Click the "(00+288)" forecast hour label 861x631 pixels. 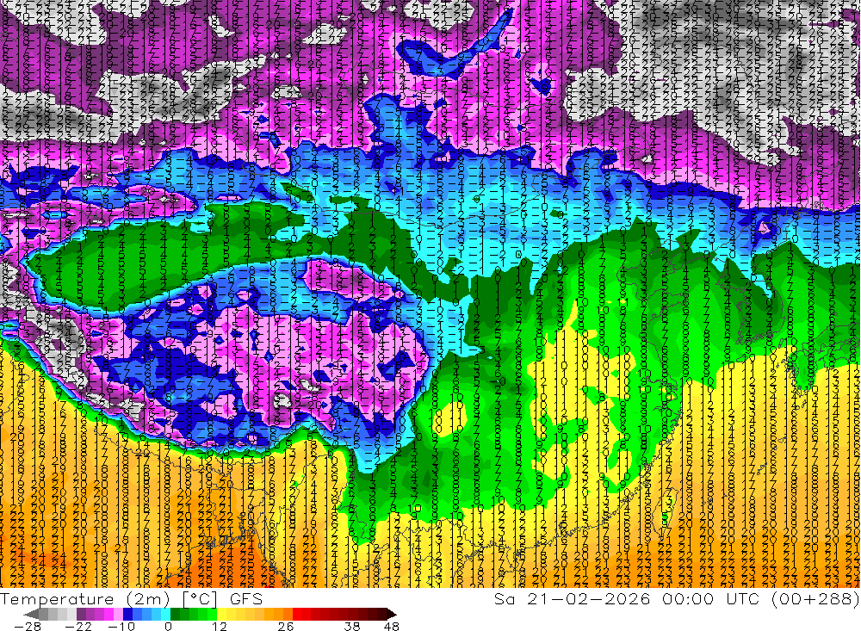[x=815, y=599]
